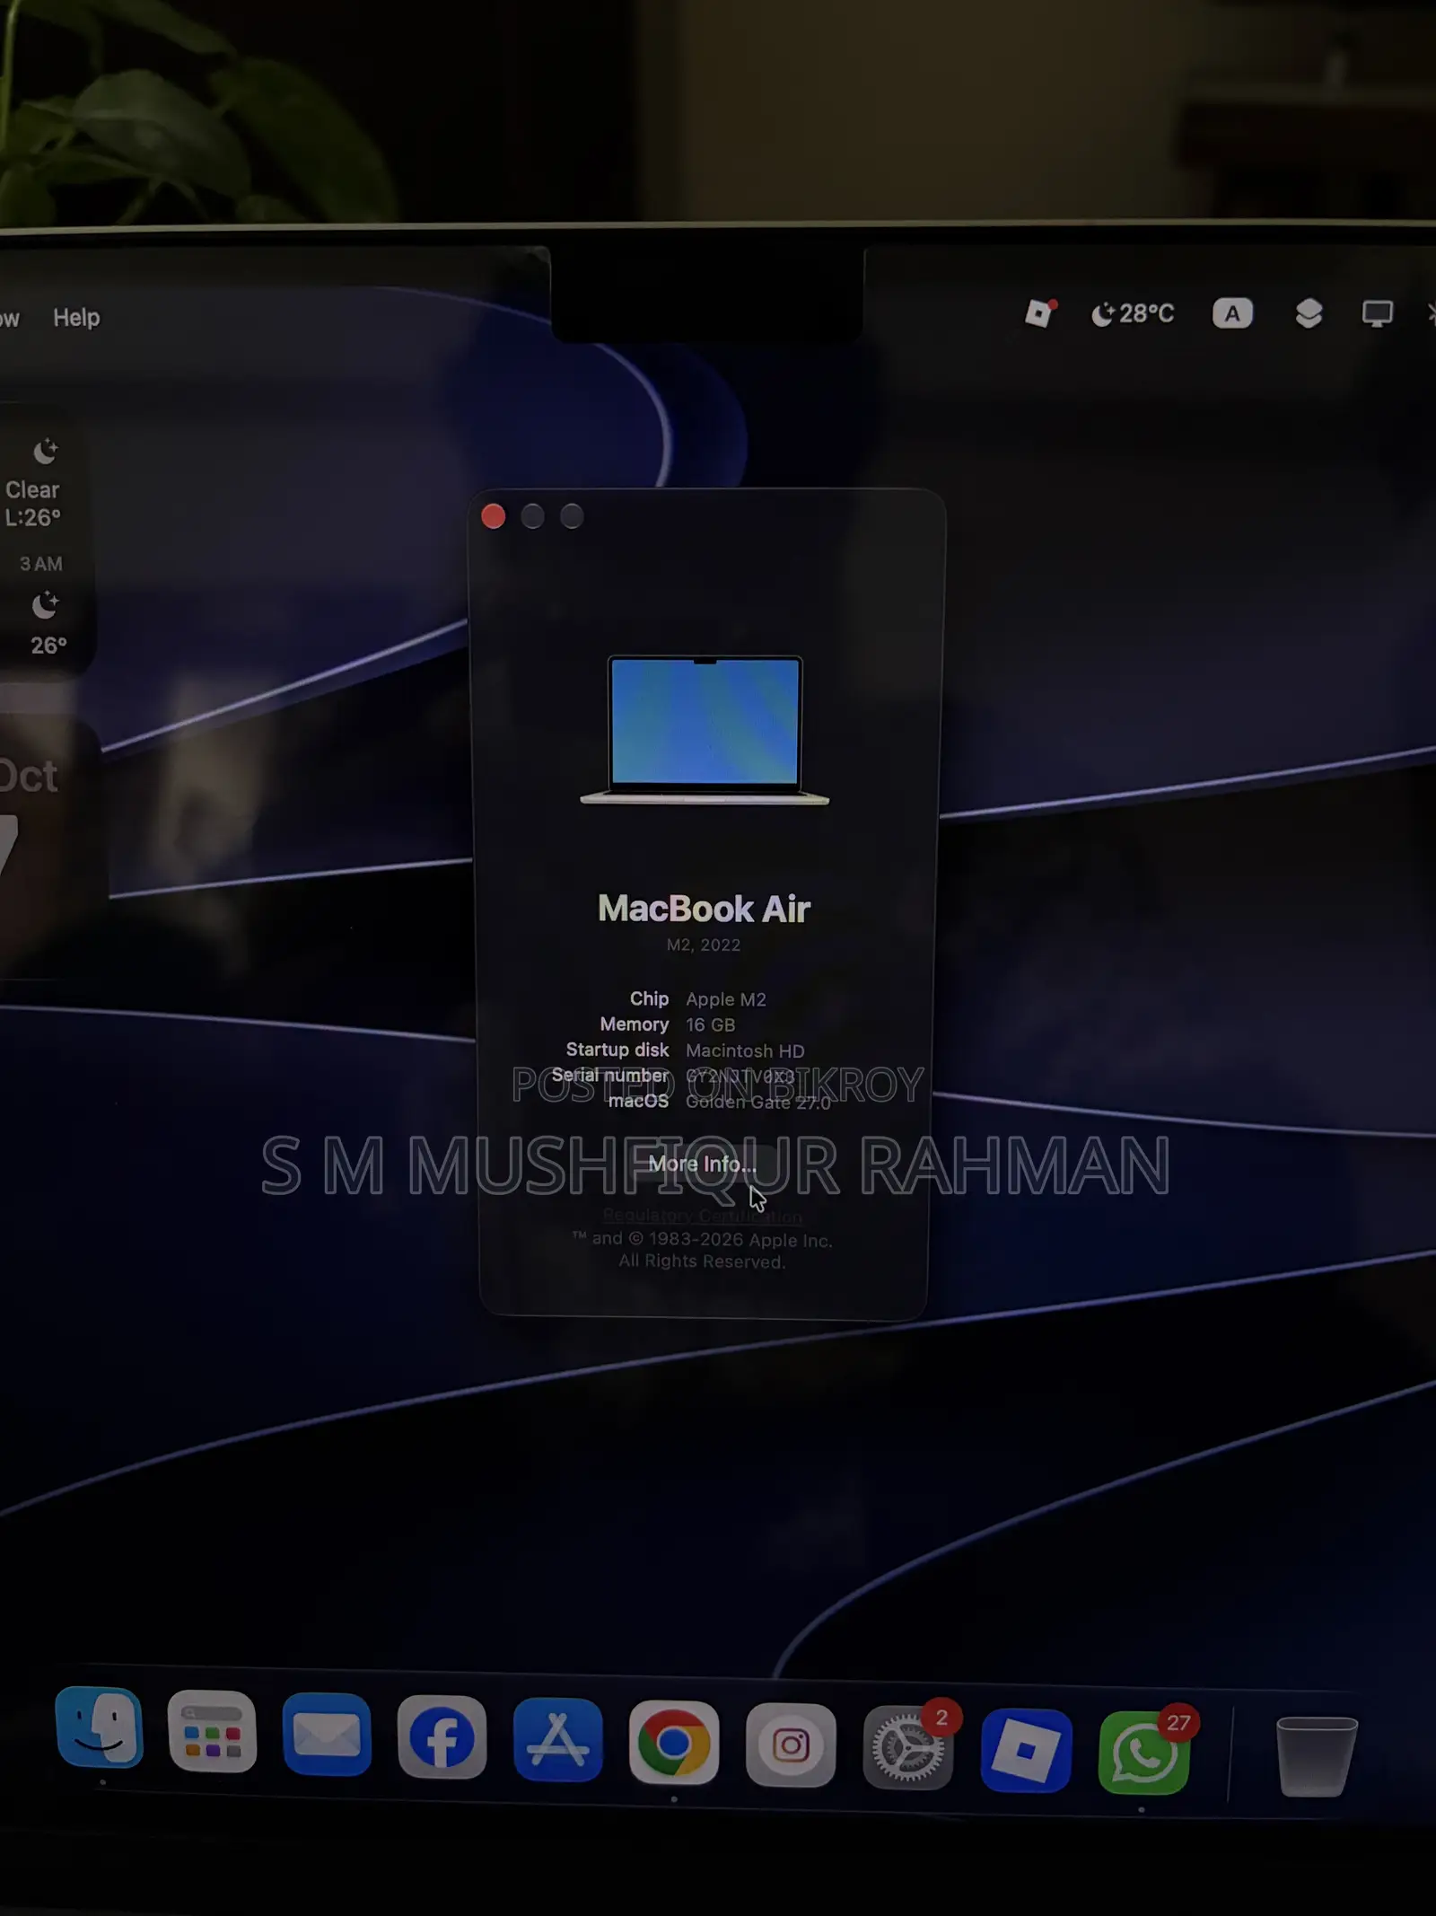Open the input source 'A' menu
Viewport: 1436px width, 1916px height.
click(1232, 313)
